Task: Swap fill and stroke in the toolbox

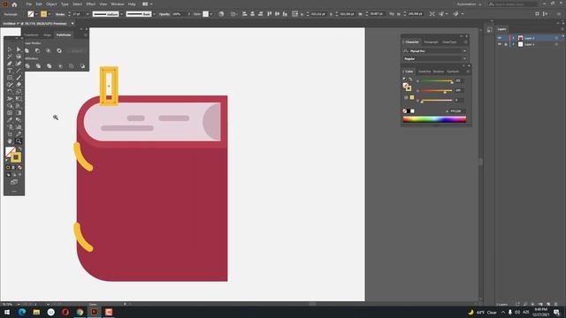Action: [19, 148]
